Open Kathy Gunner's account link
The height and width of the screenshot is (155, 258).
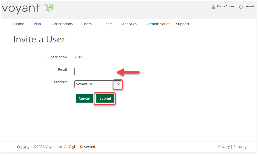(226, 6)
